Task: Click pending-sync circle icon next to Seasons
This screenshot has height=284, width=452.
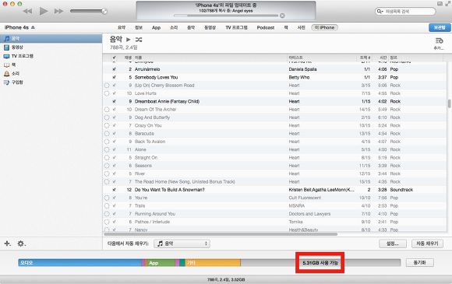Action: coord(107,166)
